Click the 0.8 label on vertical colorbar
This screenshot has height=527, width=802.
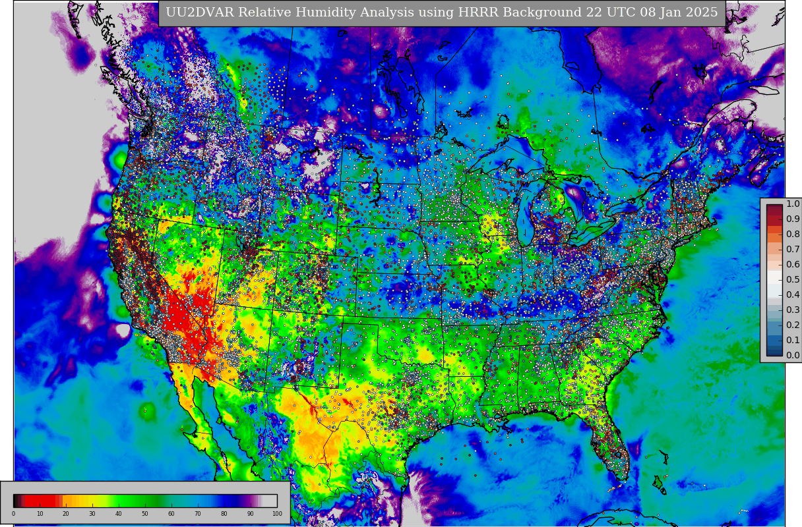(793, 235)
